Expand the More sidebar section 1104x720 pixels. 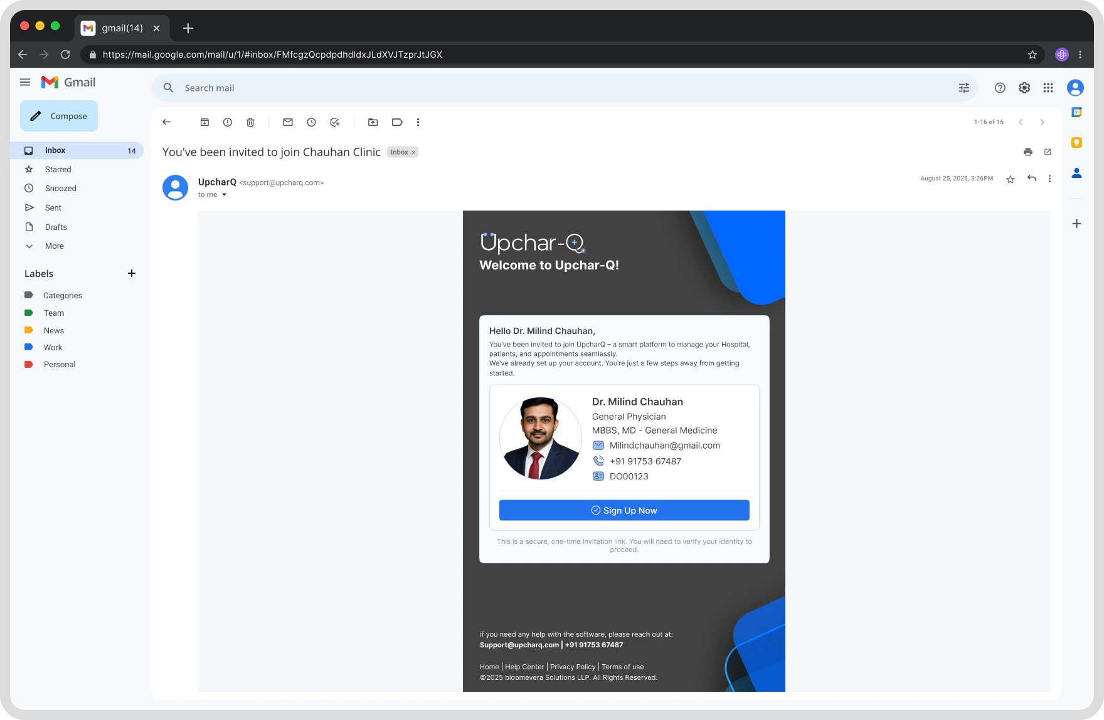54,246
